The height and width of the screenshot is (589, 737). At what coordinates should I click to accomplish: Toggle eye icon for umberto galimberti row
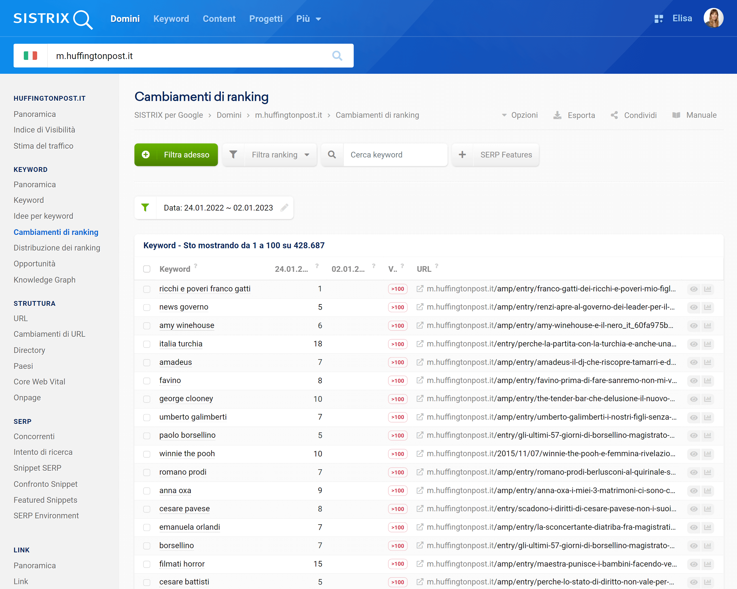(694, 417)
